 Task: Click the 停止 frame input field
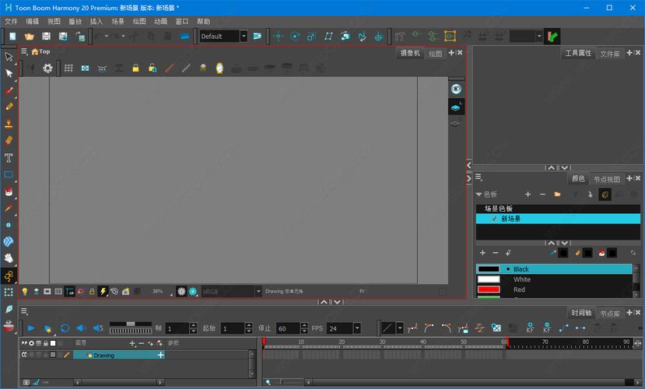[287, 328]
